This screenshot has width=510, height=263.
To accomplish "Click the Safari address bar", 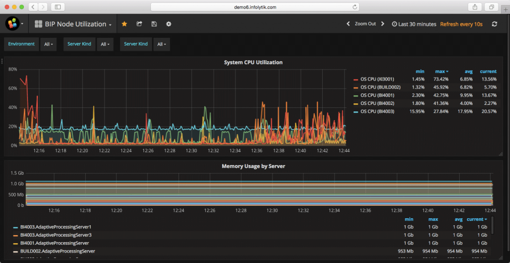I will [x=255, y=7].
